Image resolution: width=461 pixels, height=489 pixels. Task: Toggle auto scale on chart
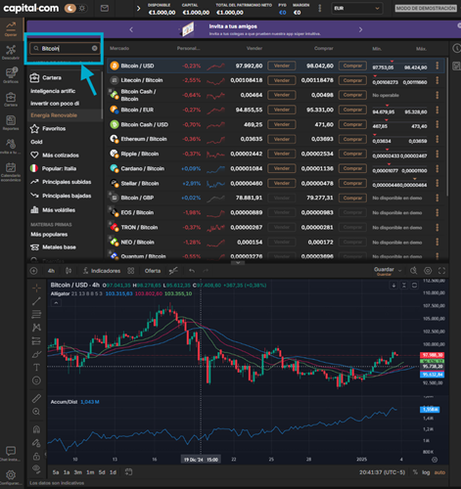click(x=439, y=472)
